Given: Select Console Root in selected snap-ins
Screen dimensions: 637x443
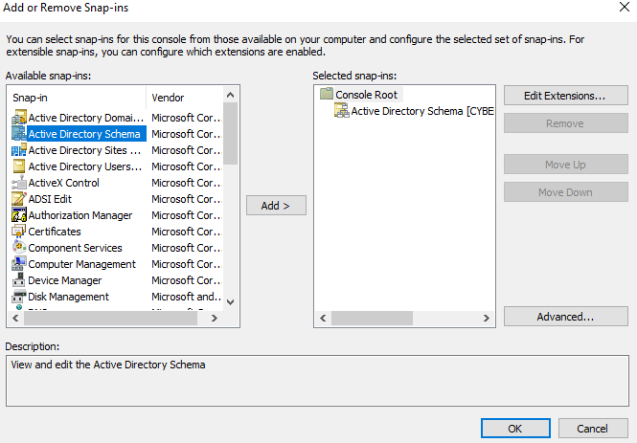Looking at the screenshot, I should [367, 95].
